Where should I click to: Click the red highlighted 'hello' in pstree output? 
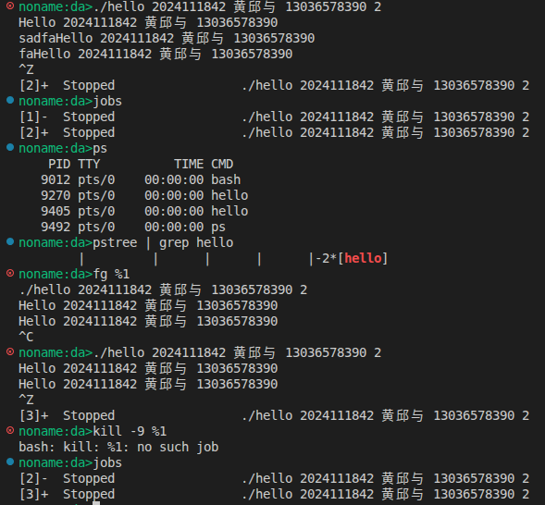[x=363, y=258]
